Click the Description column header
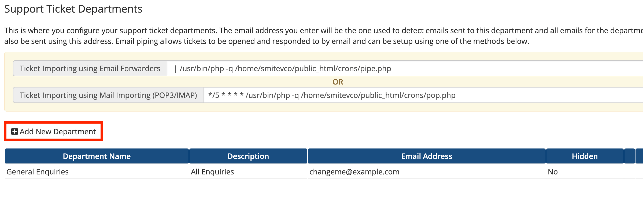The height and width of the screenshot is (206, 643). pyautogui.click(x=248, y=156)
